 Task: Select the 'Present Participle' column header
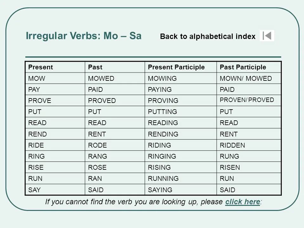[181, 67]
